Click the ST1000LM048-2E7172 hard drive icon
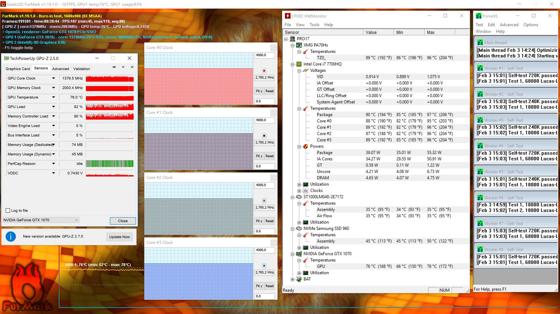Viewport: 560px width, 314px height. [x=299, y=197]
